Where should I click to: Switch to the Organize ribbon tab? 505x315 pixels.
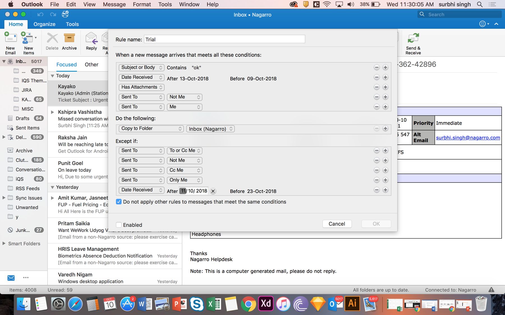[x=44, y=24]
